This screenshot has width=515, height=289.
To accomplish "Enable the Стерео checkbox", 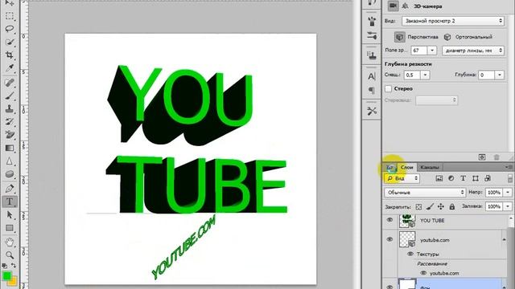I will (x=389, y=89).
